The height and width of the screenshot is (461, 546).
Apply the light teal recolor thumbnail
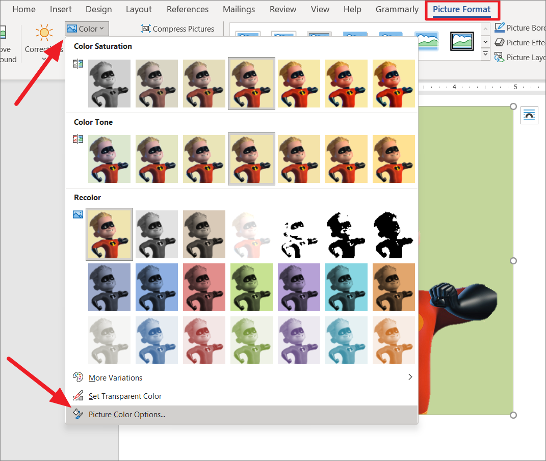(x=347, y=340)
